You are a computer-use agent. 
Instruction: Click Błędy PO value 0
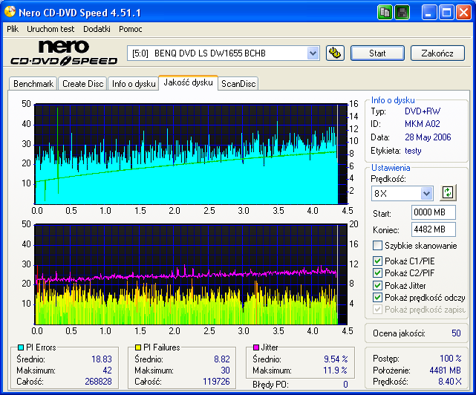click(x=345, y=385)
